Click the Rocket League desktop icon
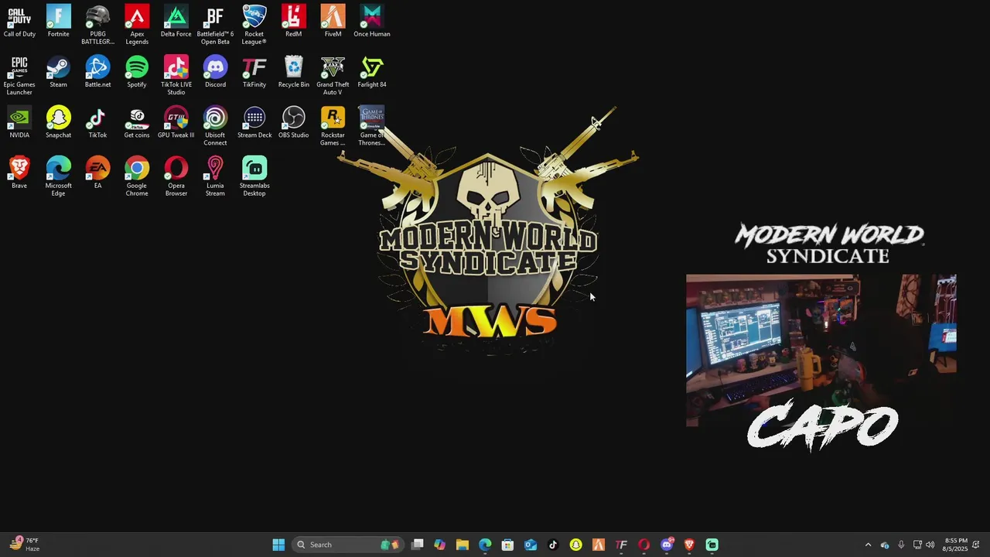Image resolution: width=990 pixels, height=557 pixels. 254,25
